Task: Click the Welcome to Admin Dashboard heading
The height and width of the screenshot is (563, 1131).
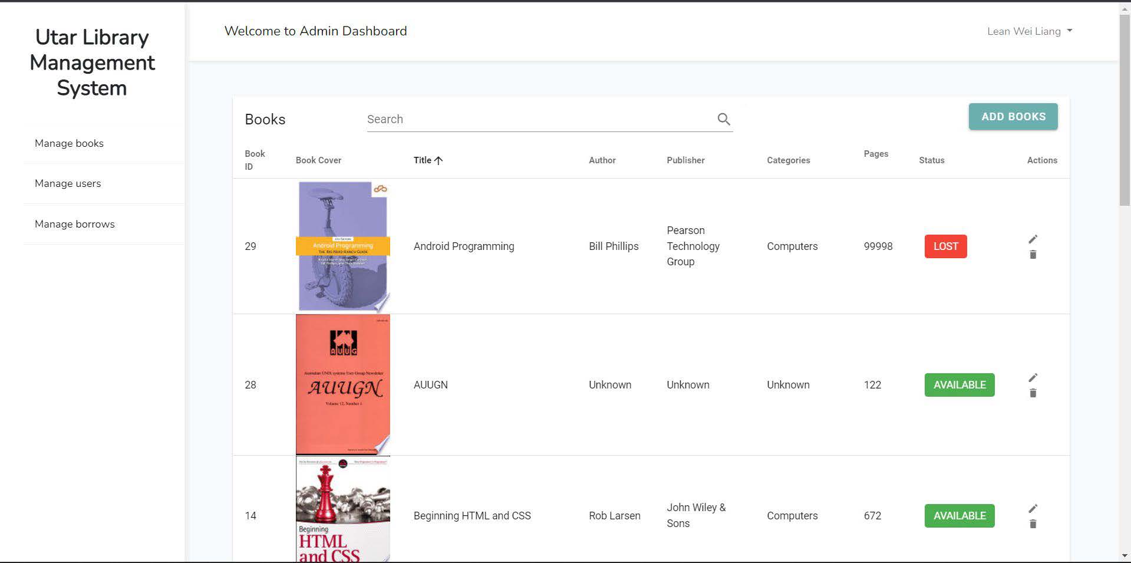Action: (x=315, y=31)
